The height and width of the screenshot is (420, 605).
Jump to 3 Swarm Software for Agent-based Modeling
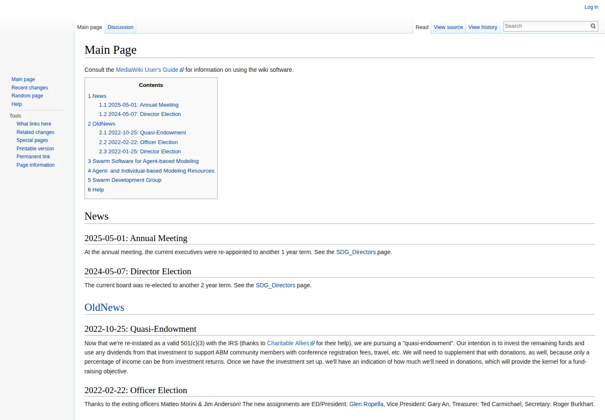[x=143, y=161]
